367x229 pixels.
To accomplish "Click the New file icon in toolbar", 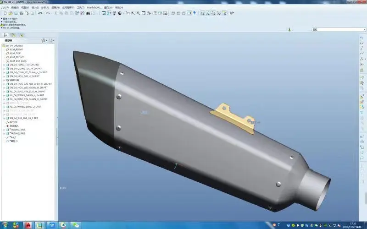I will pyautogui.click(x=5, y=13).
